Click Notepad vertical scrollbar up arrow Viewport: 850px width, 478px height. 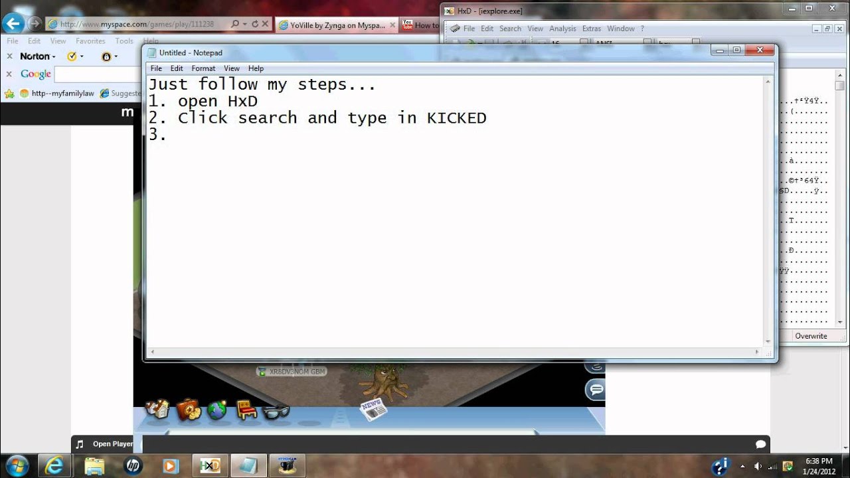pos(768,81)
